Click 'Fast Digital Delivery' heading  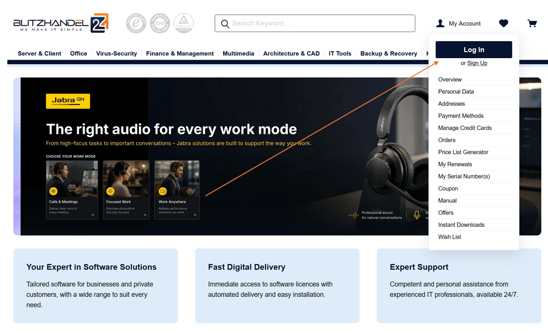[x=247, y=267]
